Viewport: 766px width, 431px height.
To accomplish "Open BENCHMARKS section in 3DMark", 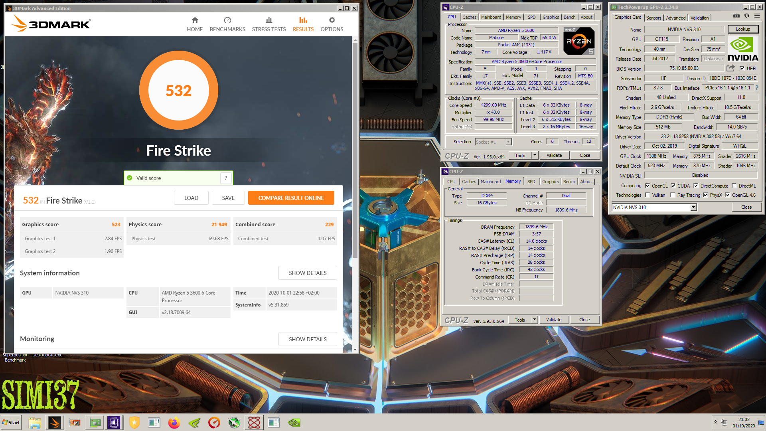I will pos(227,24).
